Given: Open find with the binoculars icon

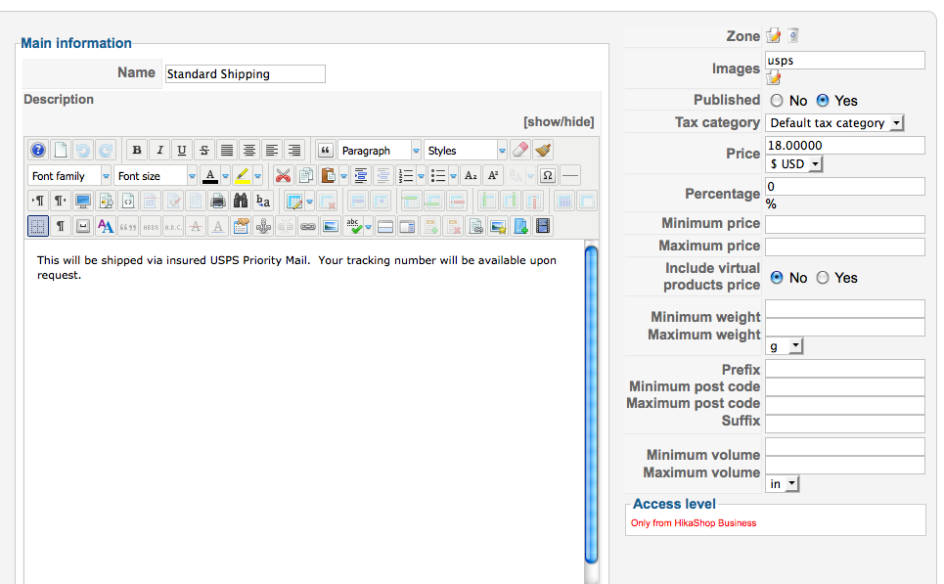Looking at the screenshot, I should (241, 201).
